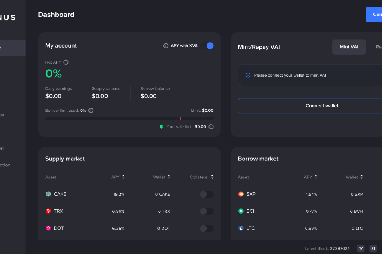Click the SXP token icon
Screen dimensions: 382x254
241,194
